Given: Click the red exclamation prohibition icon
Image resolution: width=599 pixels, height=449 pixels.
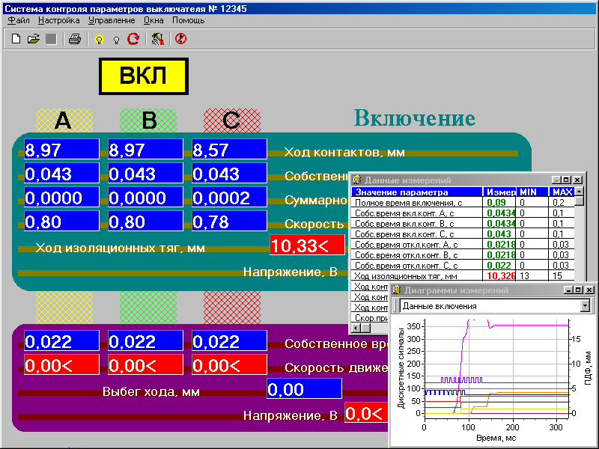Looking at the screenshot, I should (180, 39).
